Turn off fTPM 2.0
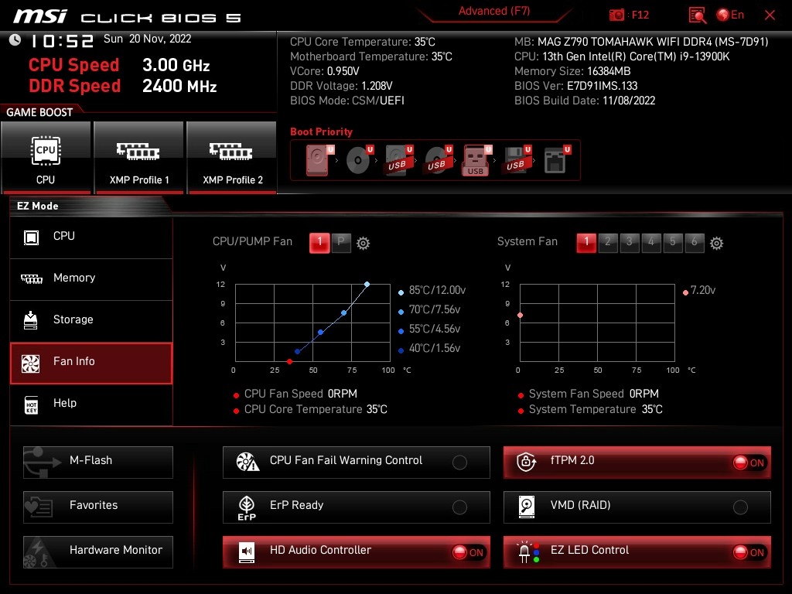792x594 pixels. pos(637,463)
